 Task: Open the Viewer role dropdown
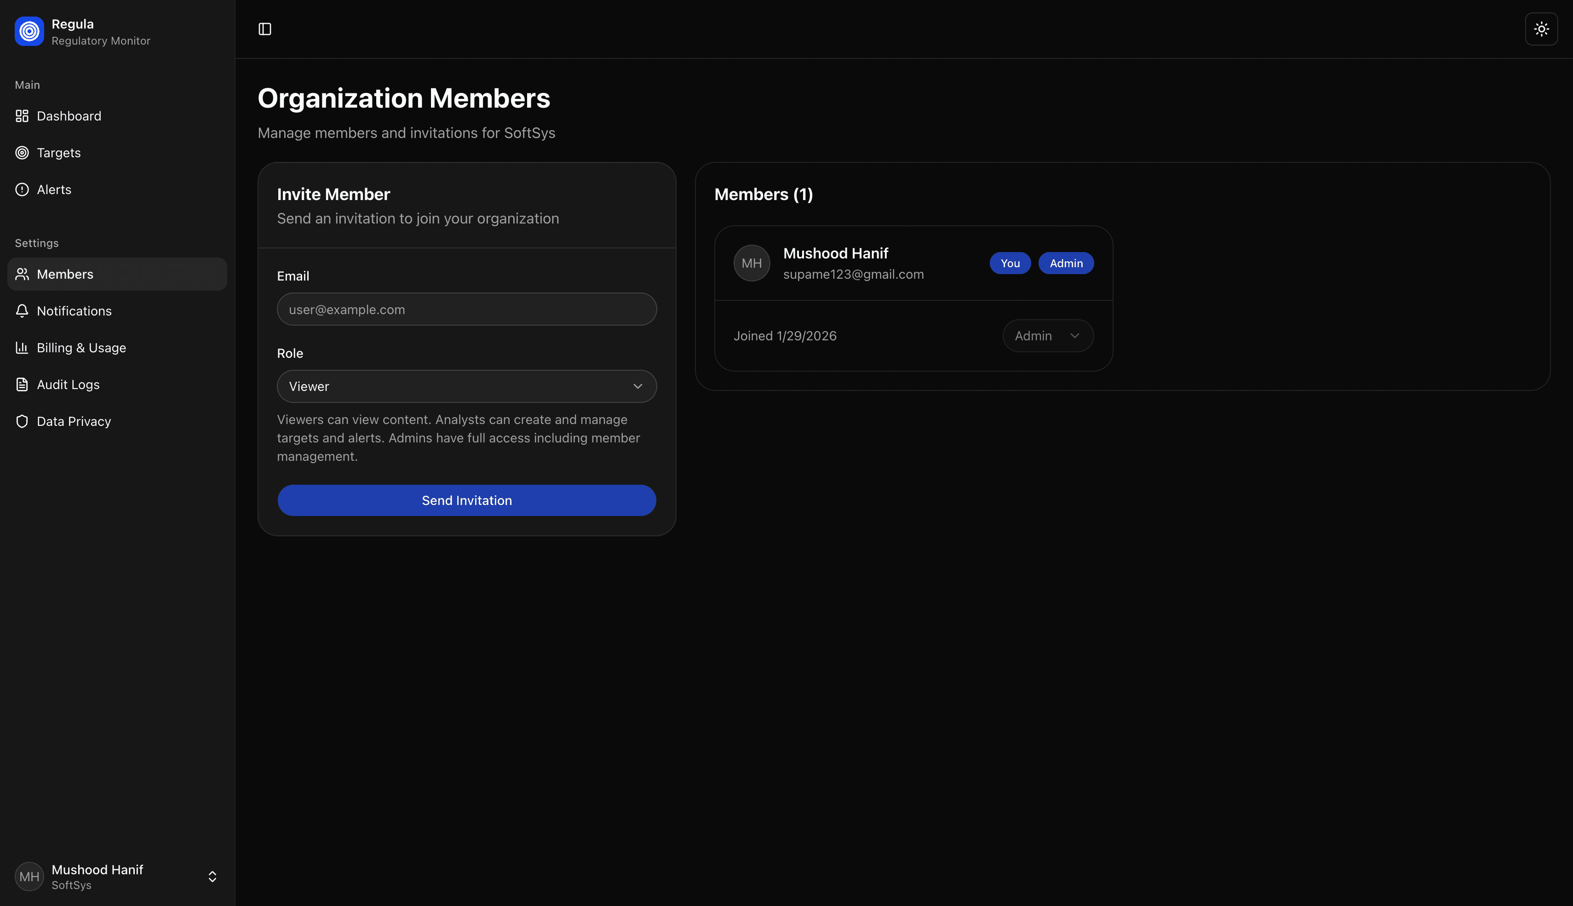point(466,386)
